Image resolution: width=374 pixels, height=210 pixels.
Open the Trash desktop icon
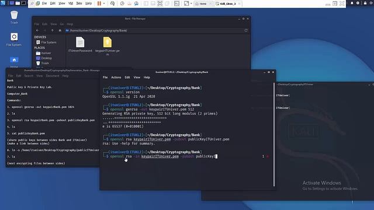(x=14, y=17)
